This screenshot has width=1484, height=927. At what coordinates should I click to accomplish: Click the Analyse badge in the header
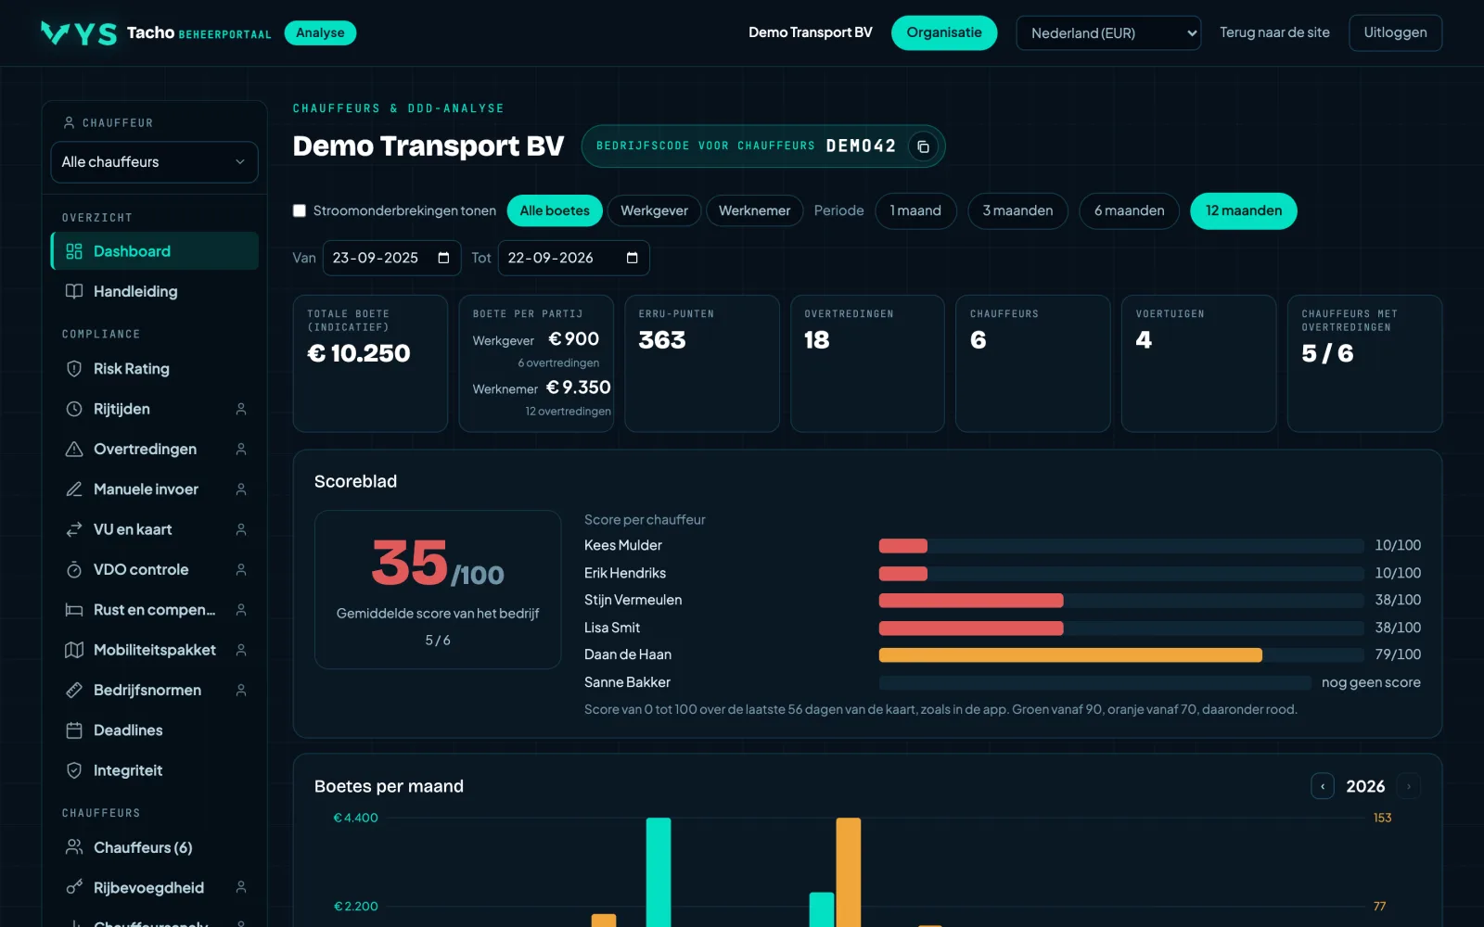tap(320, 32)
